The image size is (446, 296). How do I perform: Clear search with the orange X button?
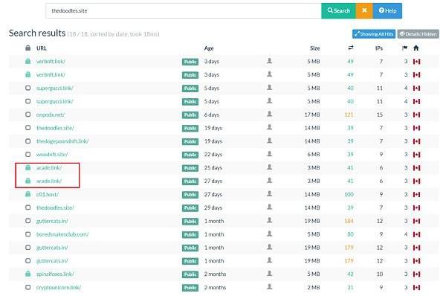point(364,11)
